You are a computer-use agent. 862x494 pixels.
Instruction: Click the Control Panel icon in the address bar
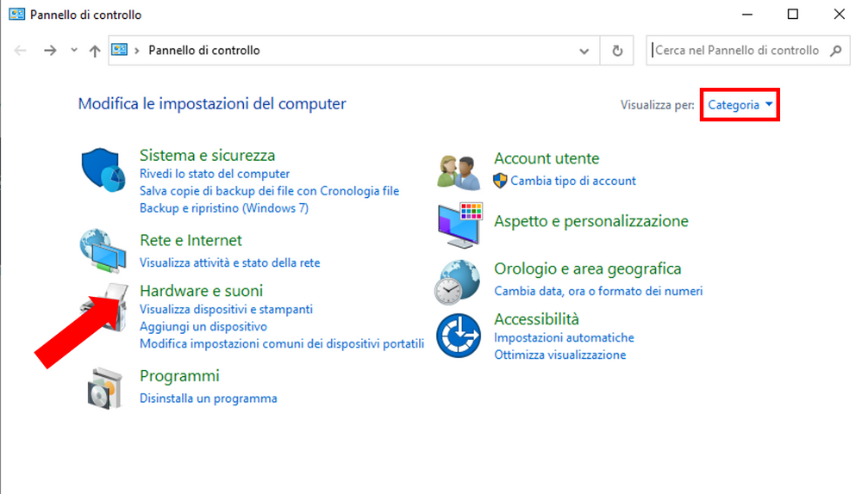pyautogui.click(x=119, y=50)
